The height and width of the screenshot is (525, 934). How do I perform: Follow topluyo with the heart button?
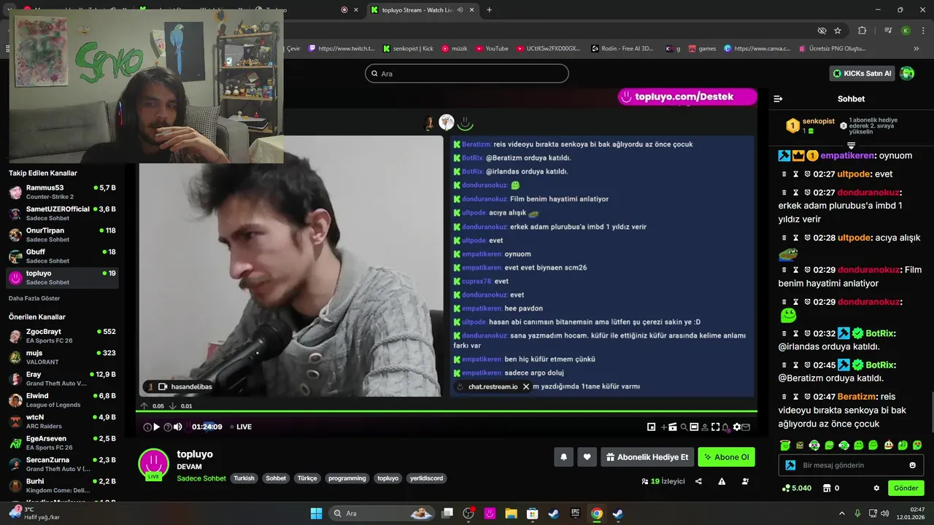tap(587, 457)
